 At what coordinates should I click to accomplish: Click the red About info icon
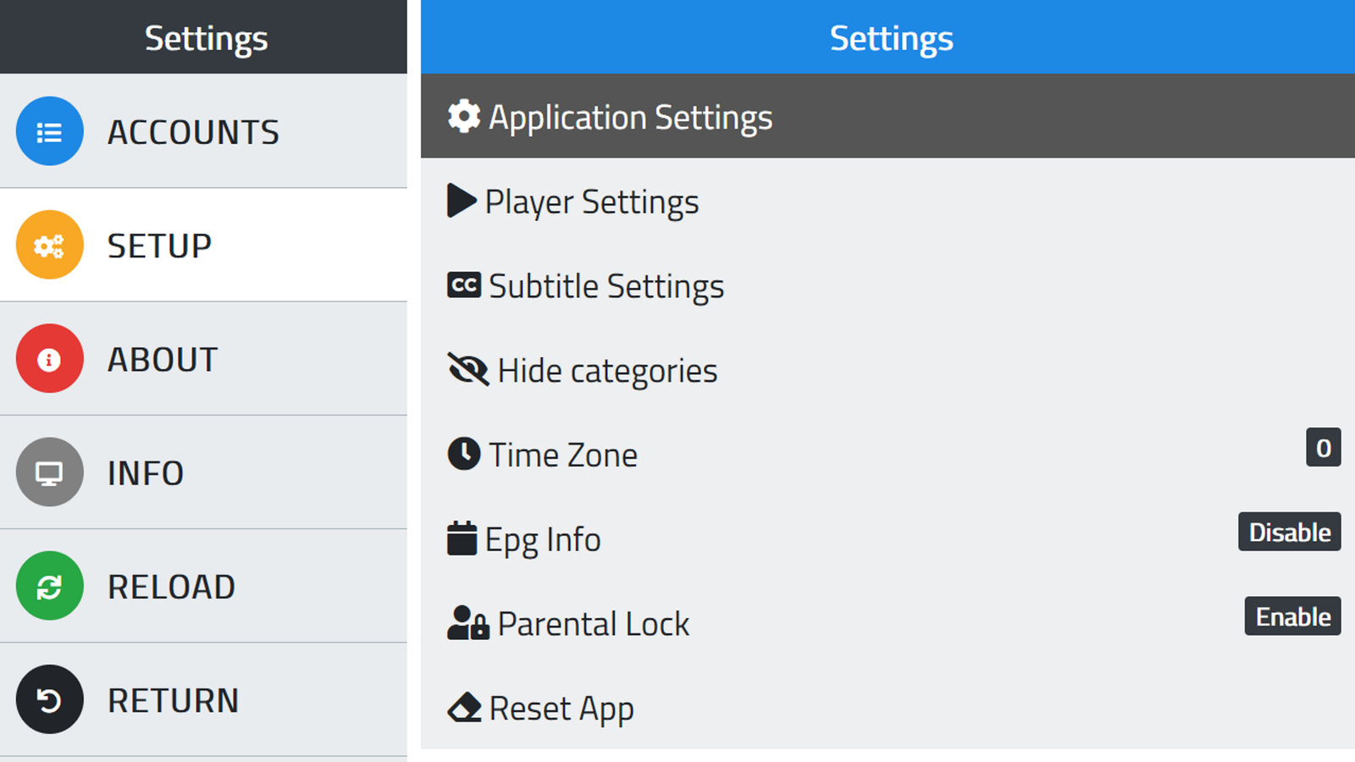point(49,359)
